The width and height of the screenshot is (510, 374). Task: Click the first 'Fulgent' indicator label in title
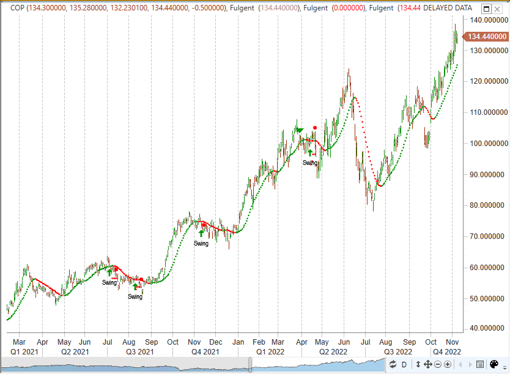click(242, 8)
